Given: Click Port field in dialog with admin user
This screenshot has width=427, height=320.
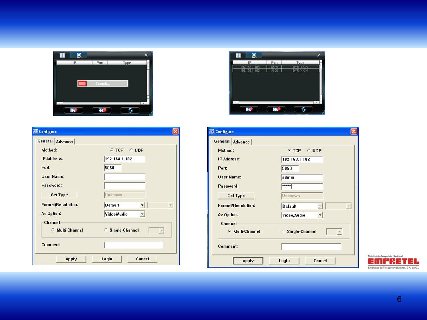Looking at the screenshot, I should [290, 168].
